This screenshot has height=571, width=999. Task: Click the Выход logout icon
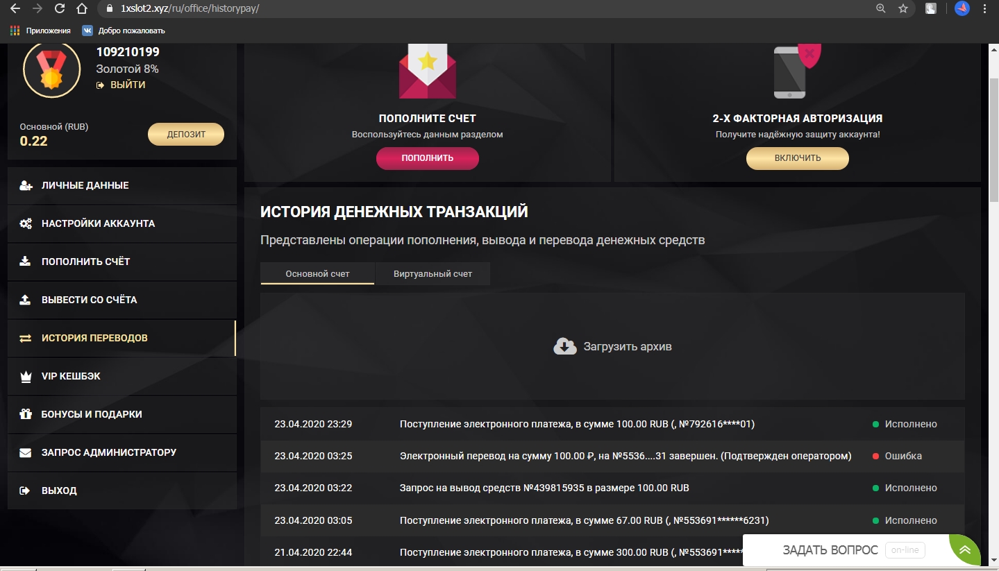tap(26, 491)
